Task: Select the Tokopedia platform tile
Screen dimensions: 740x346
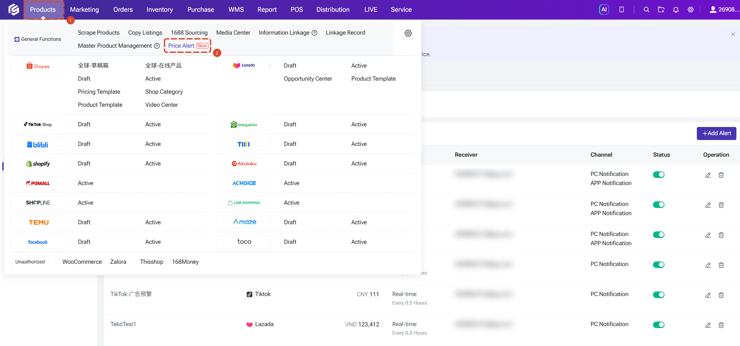Action: 244,124
